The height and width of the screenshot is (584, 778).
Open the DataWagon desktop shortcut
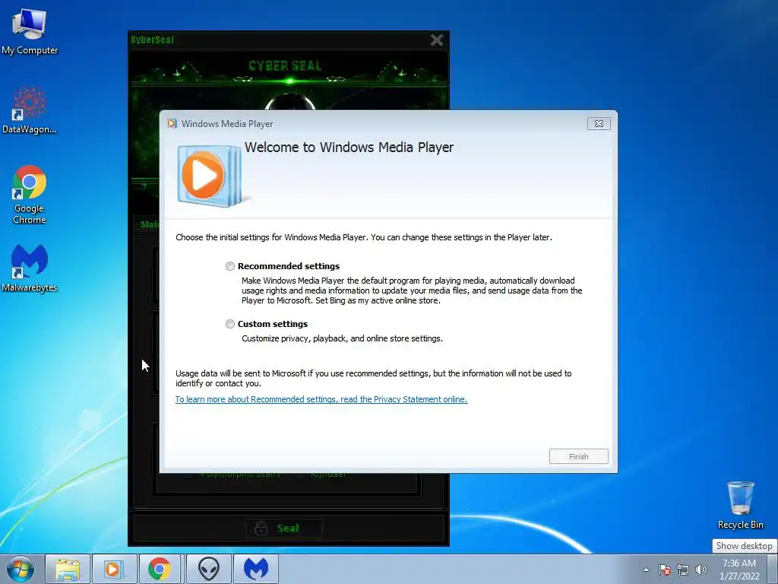click(x=30, y=111)
